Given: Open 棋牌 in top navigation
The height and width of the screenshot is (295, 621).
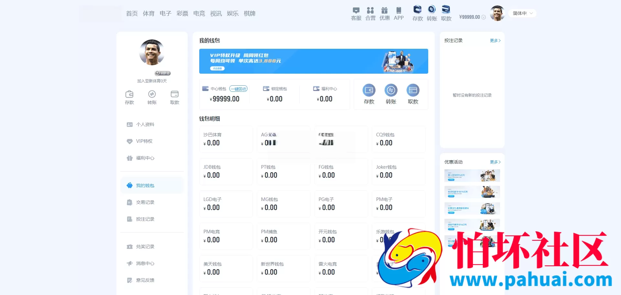Looking at the screenshot, I should pos(250,14).
